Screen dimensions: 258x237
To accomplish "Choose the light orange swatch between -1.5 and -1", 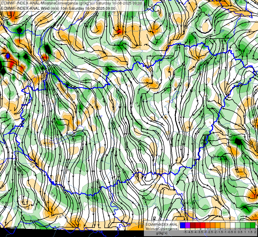I will pos(223,225).
